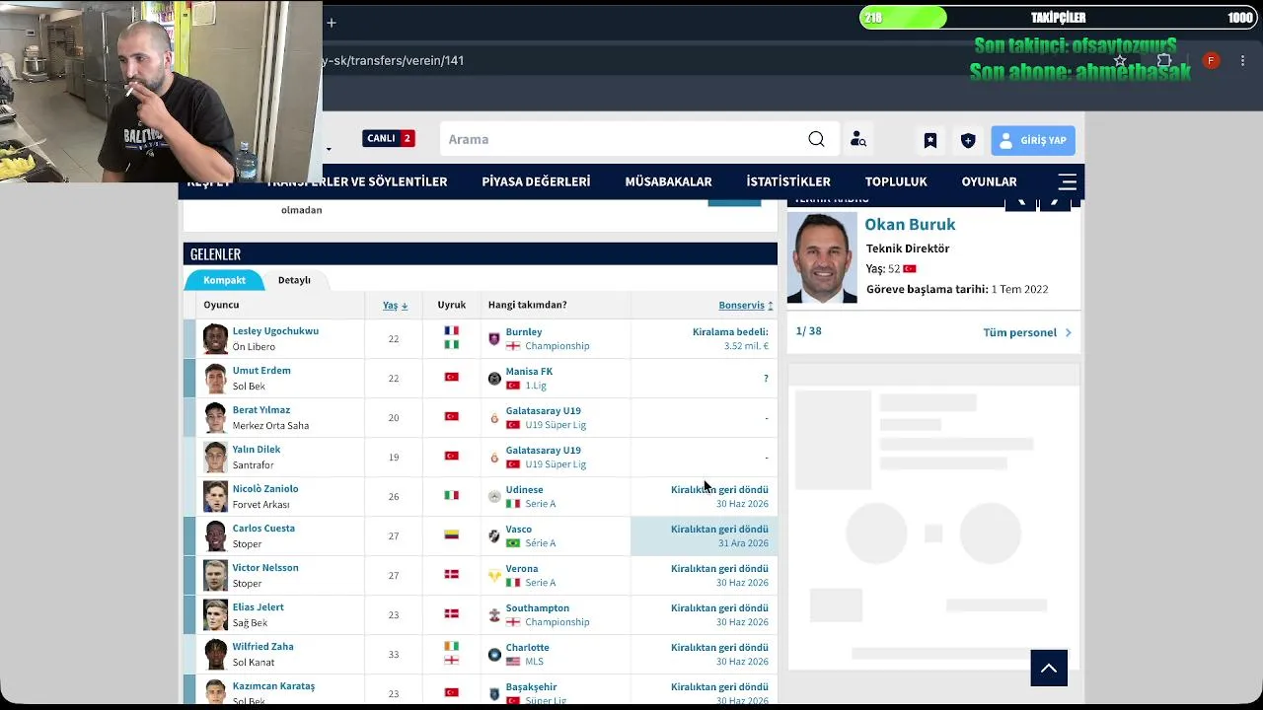
Task: Click the browser address bar URL
Action: tap(395, 60)
